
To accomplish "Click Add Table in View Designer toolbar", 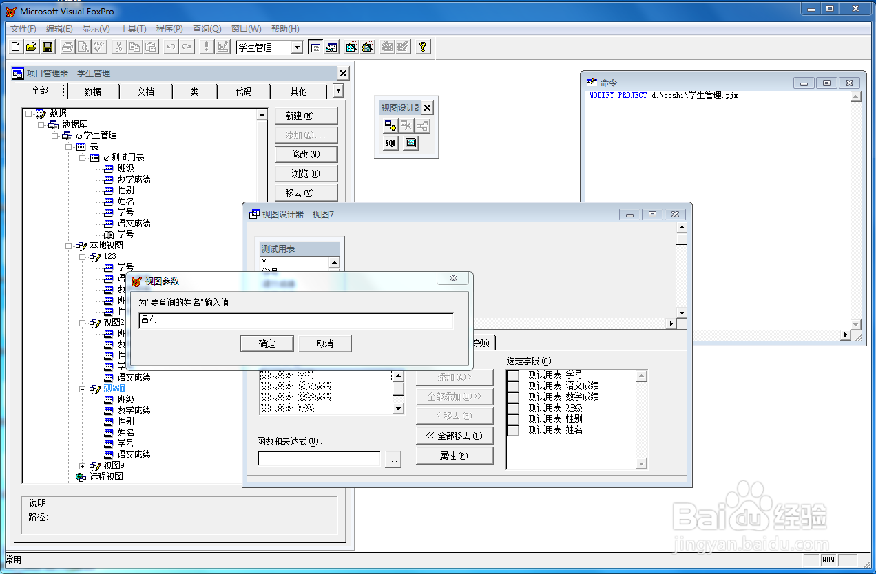I will click(x=390, y=125).
